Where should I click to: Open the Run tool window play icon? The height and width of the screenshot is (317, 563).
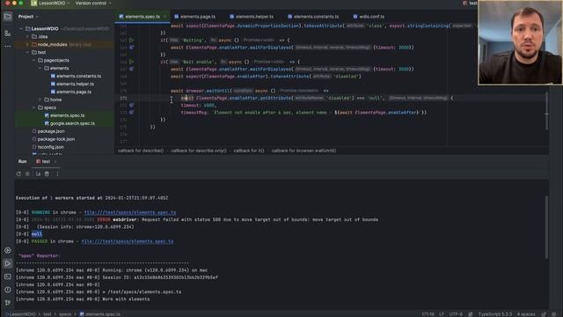tap(8, 263)
